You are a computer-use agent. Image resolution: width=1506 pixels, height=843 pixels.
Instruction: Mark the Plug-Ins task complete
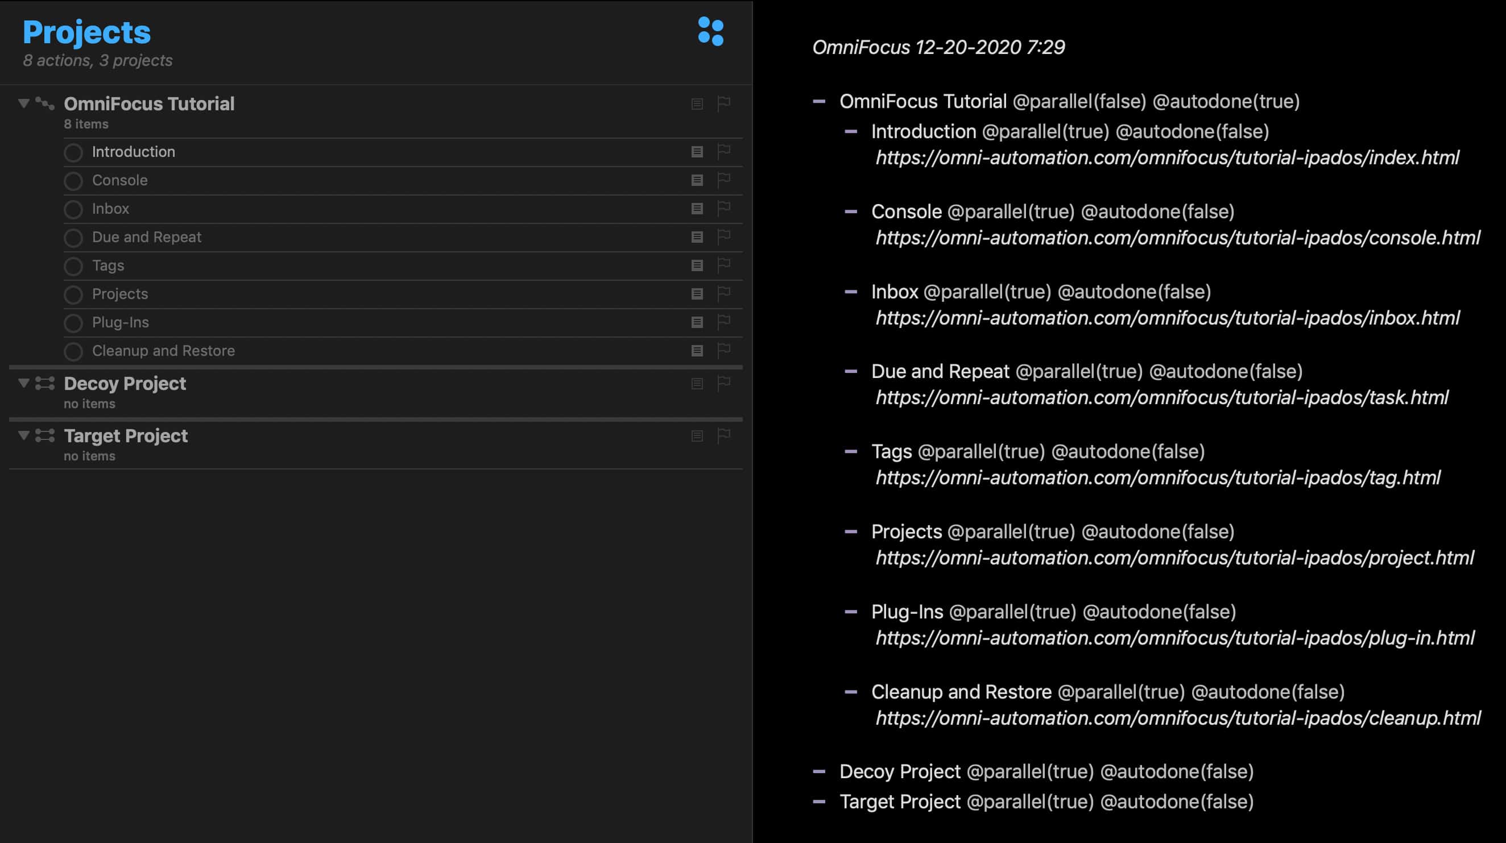click(73, 323)
